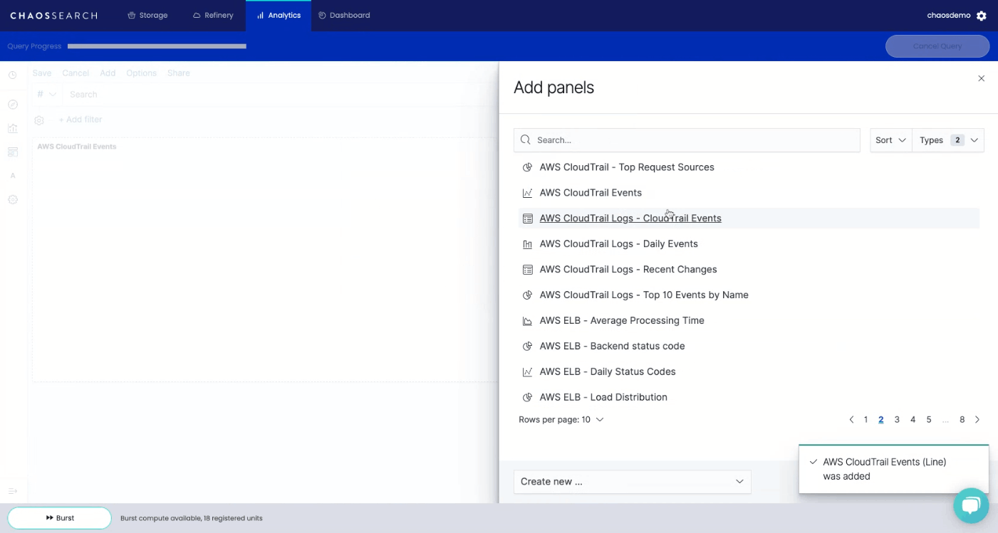Click the pie chart icon beside AWS CloudTrail - Top Request Sources

[528, 167]
